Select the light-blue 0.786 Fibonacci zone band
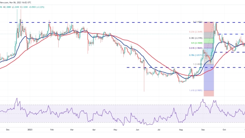Image resolution: width=245 pixels, height=138 pixels. coord(209,52)
